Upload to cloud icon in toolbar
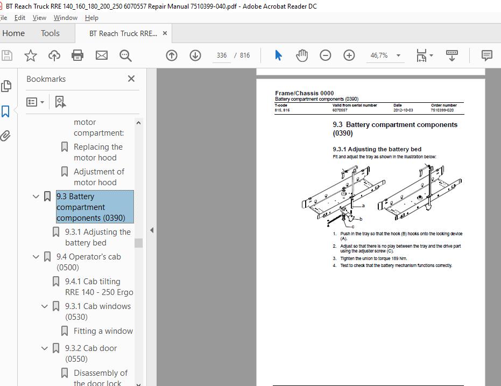 (54, 55)
